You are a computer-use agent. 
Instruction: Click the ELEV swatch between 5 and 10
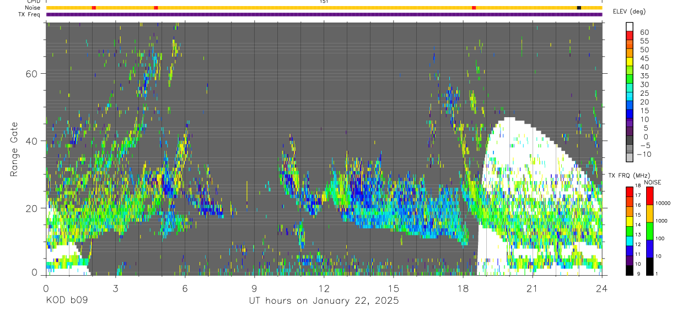point(630,123)
